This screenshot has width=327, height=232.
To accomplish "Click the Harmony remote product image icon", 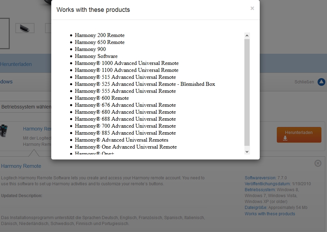I will (4, 131).
